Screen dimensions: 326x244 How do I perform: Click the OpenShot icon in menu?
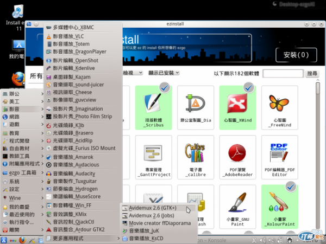click(x=49, y=61)
